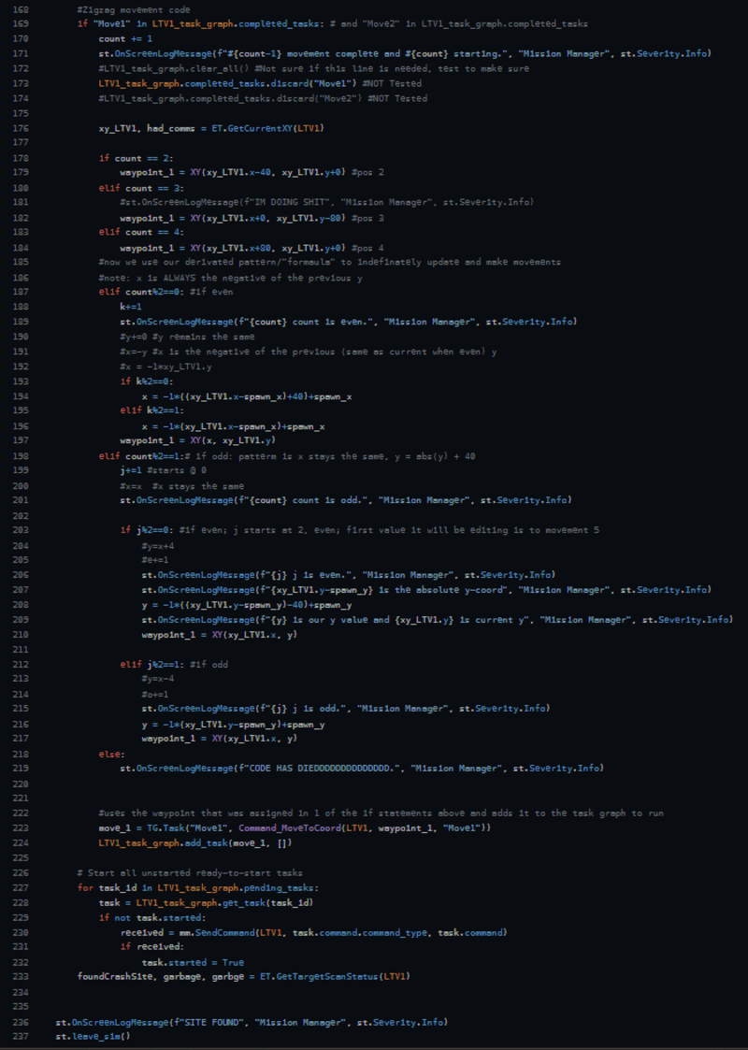Click 'ET.GetCurrentXY(LTV1)' call
Screen dimensions: 748x1050
pyautogui.click(x=267, y=128)
